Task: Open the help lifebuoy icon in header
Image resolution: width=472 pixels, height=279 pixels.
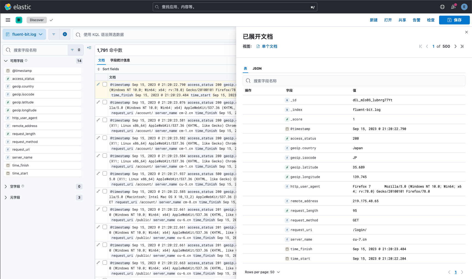Action: [x=442, y=7]
